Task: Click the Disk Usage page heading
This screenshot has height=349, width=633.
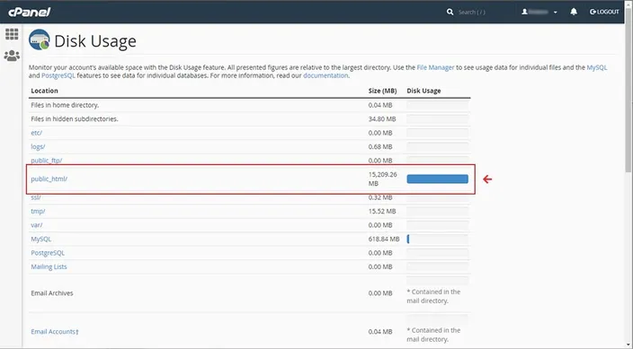Action: [95, 40]
